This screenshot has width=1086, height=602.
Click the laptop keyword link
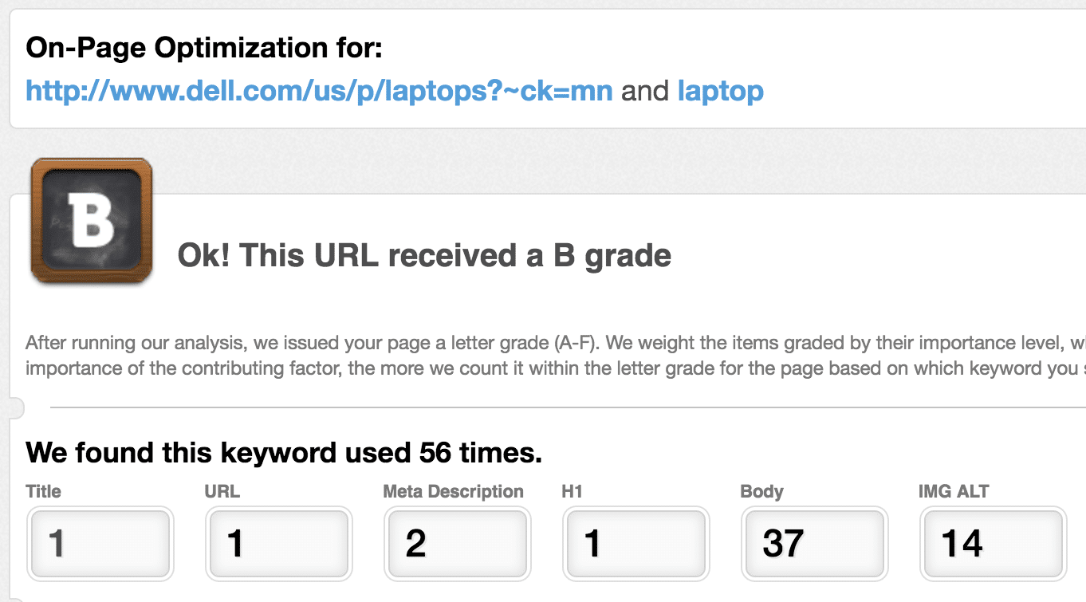[720, 90]
